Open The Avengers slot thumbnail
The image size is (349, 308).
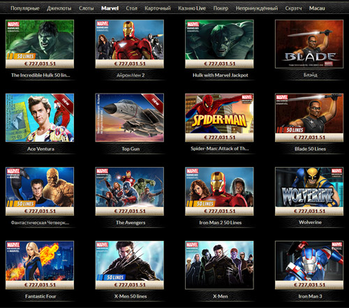[x=129, y=191]
